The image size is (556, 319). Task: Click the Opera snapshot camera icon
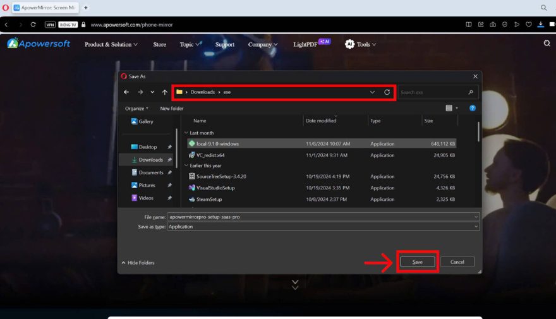click(493, 25)
